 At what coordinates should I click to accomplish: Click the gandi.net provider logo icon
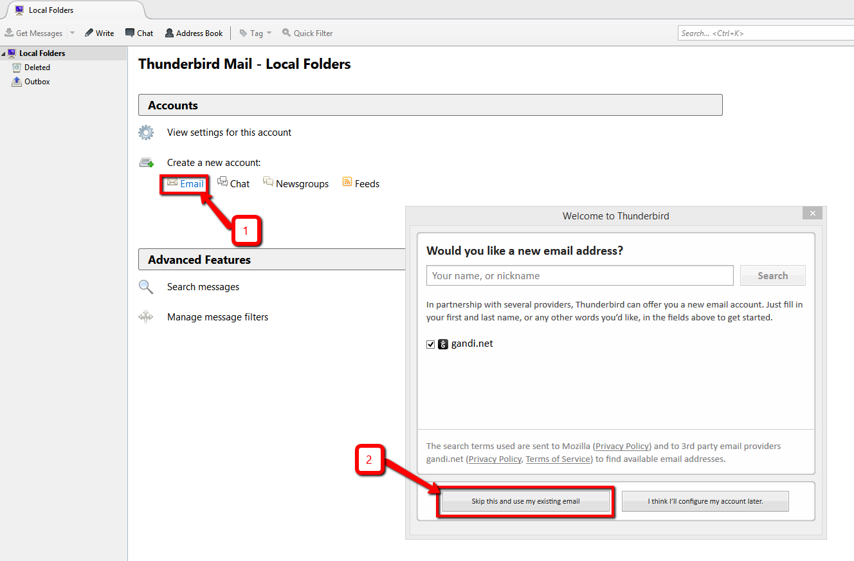click(x=443, y=344)
